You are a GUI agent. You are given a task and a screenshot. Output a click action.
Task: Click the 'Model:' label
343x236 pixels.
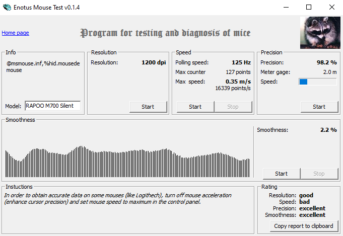(13, 106)
